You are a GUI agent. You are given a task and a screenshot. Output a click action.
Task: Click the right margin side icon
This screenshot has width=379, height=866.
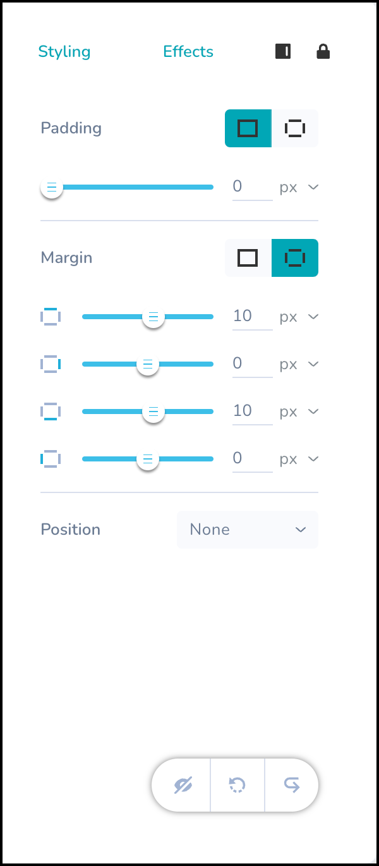51,364
